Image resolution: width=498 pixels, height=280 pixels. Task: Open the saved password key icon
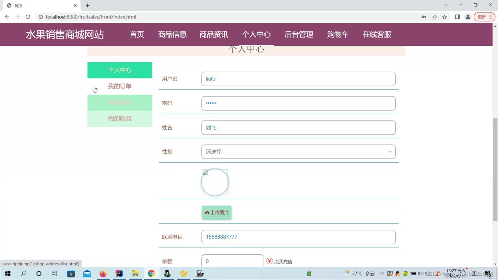click(x=424, y=17)
